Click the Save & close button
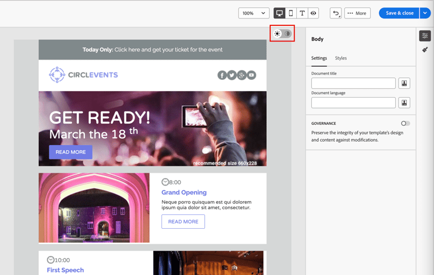Viewport: 434px width, 275px height. coord(399,13)
